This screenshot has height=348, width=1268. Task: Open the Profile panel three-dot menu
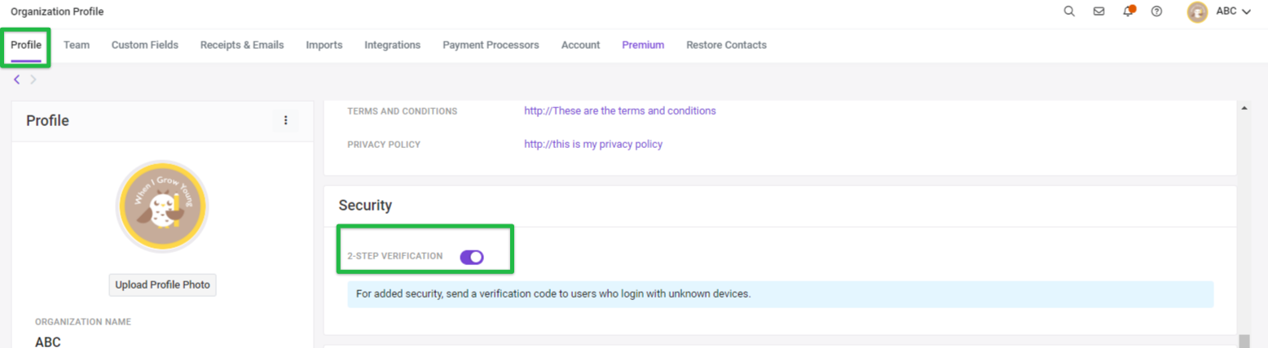coord(285,120)
